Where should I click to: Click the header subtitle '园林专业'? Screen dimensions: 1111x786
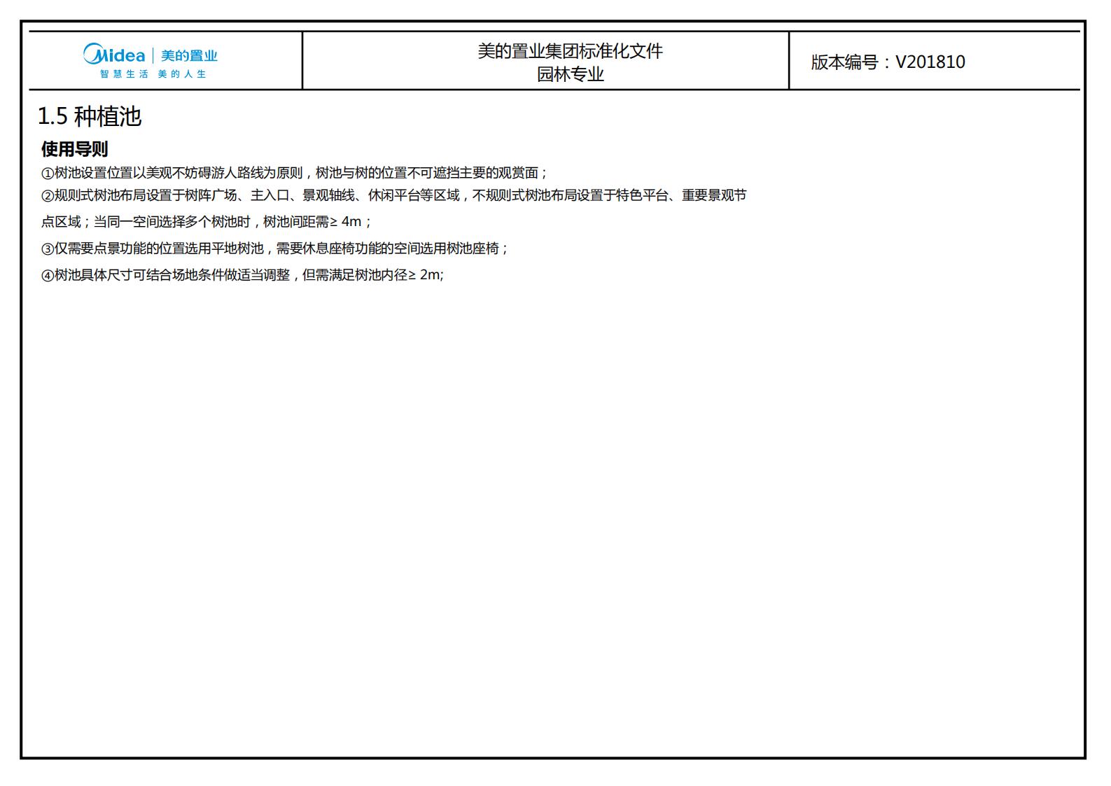point(570,74)
